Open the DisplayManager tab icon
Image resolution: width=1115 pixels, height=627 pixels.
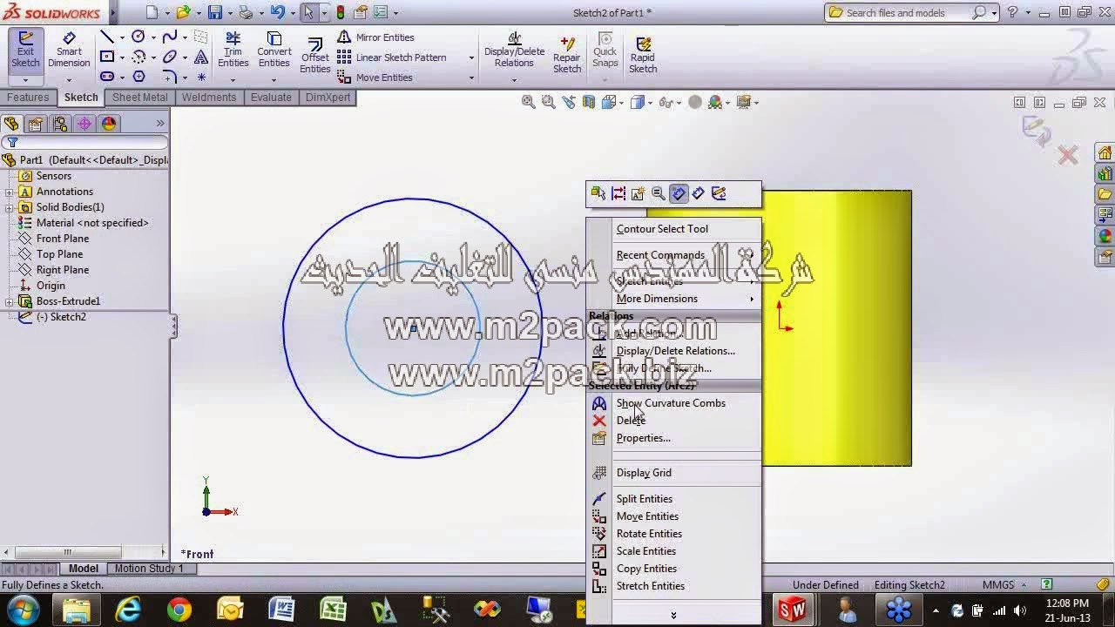[x=109, y=124]
